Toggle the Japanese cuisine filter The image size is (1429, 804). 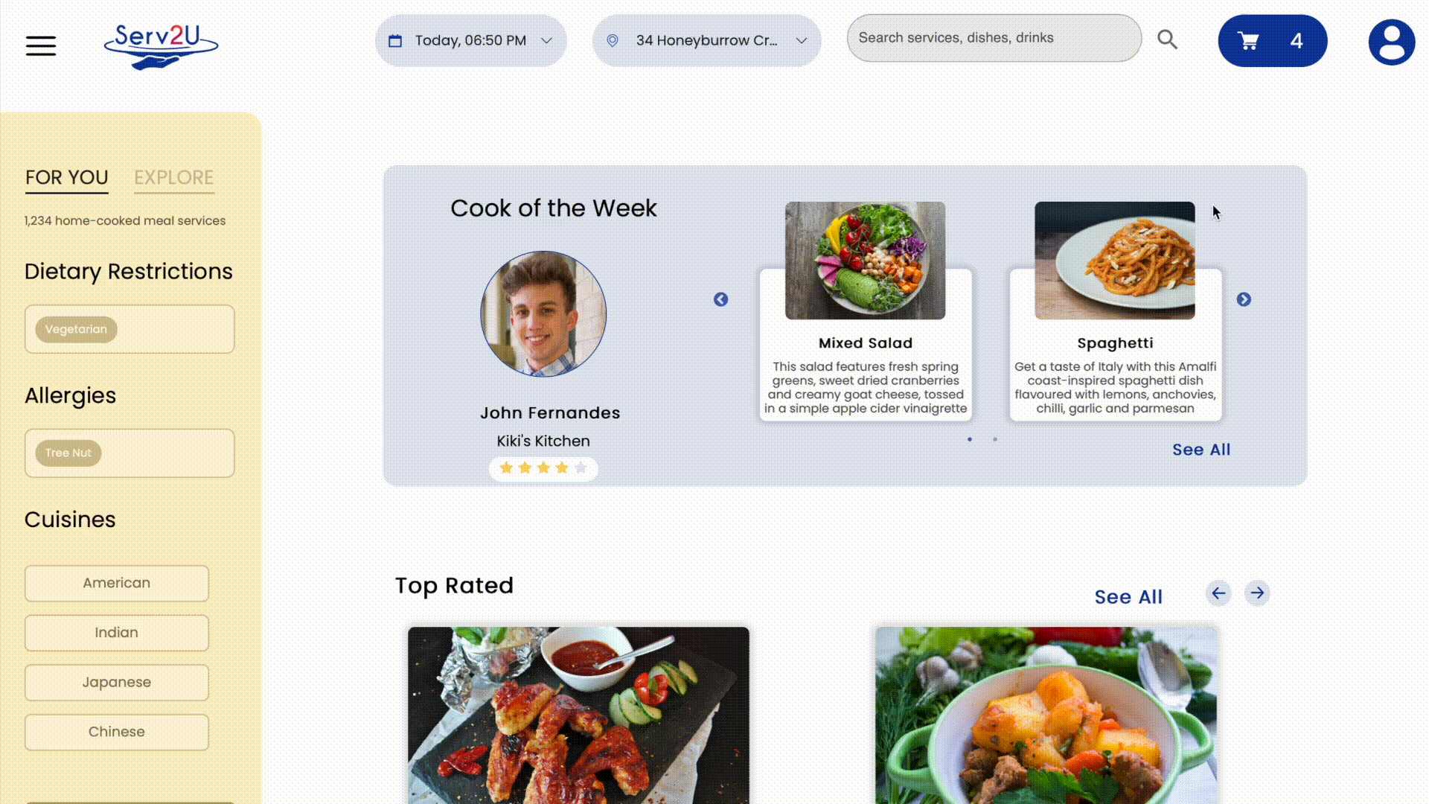117,682
